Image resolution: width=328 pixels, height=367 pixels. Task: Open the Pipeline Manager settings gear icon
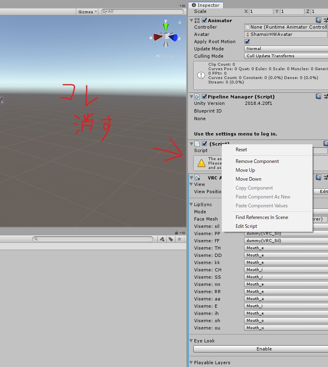[326, 96]
